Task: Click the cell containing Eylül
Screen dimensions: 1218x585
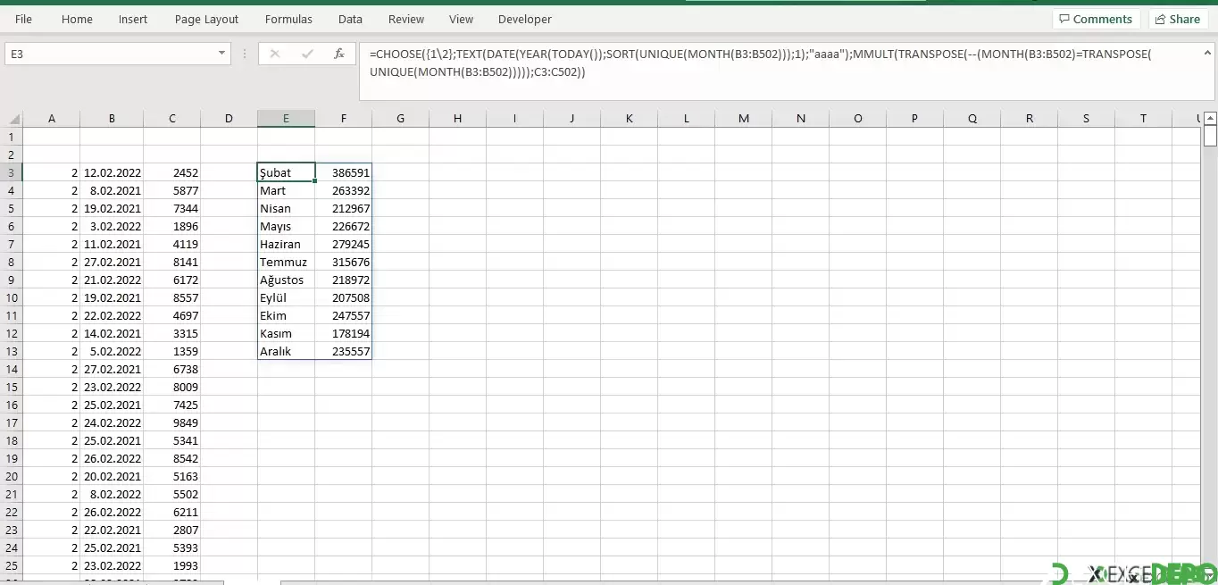Action: [286, 297]
